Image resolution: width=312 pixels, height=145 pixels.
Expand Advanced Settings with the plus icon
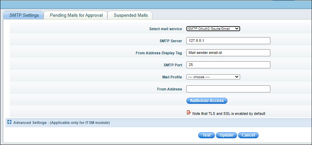click(9, 123)
